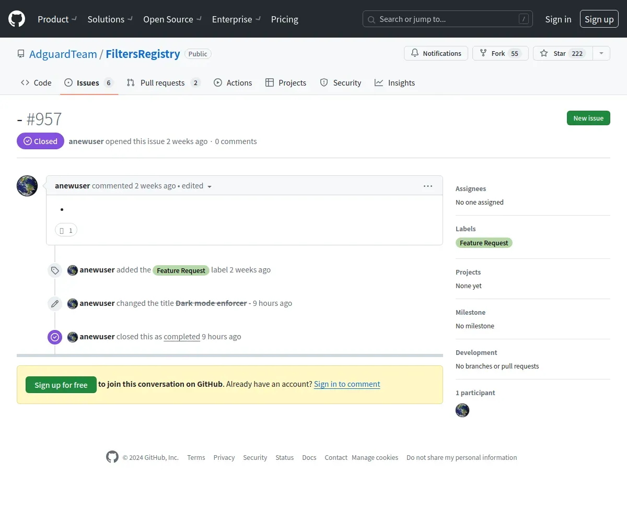Screen dimensions: 627x522
Task: Focus the Search or jump to field
Action: (x=448, y=19)
